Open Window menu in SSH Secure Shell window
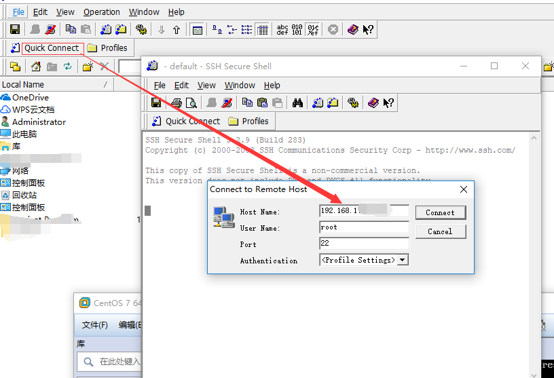The width and height of the screenshot is (554, 378). tap(240, 86)
